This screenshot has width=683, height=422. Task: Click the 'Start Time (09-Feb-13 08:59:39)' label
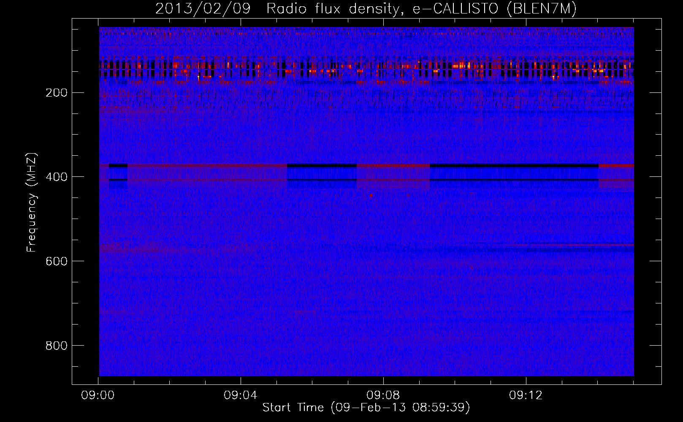point(366,408)
